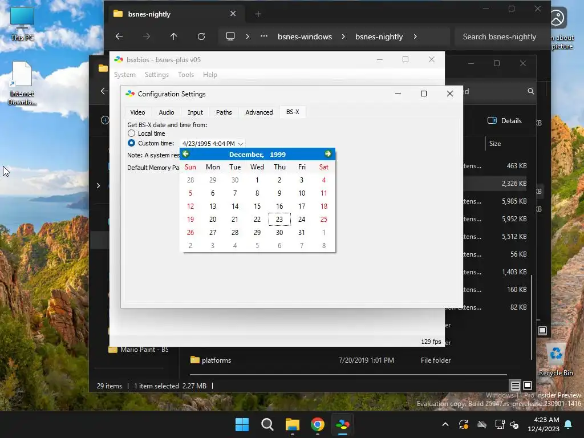Open the Help menu in bsnes-plus
This screenshot has height=438, width=584.
pyautogui.click(x=210, y=75)
